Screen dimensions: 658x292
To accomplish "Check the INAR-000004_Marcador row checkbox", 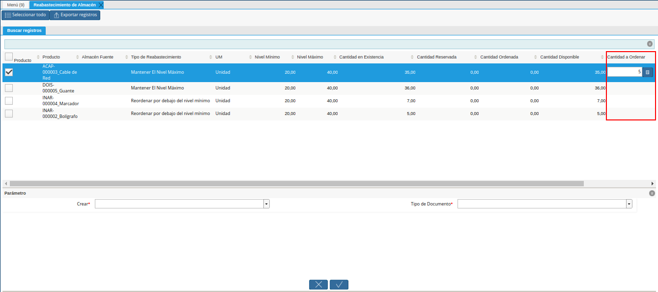I will tap(9, 101).
